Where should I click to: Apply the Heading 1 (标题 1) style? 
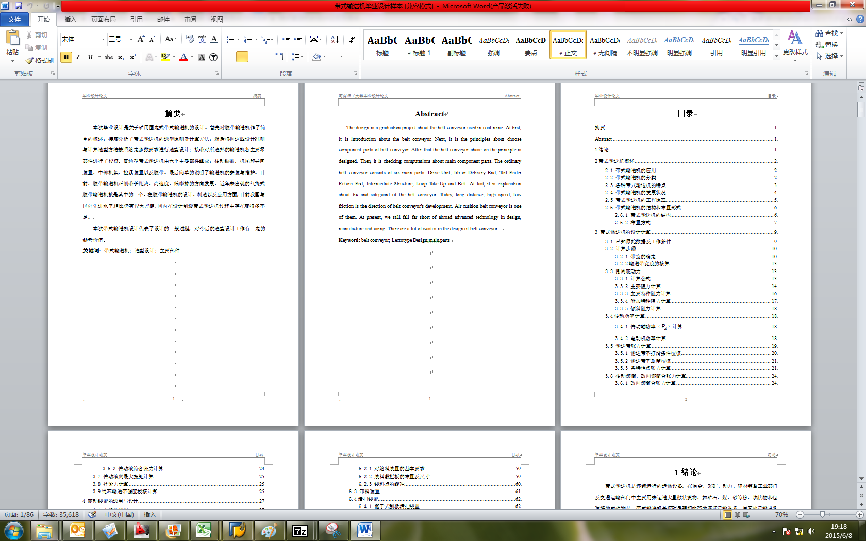click(420, 45)
